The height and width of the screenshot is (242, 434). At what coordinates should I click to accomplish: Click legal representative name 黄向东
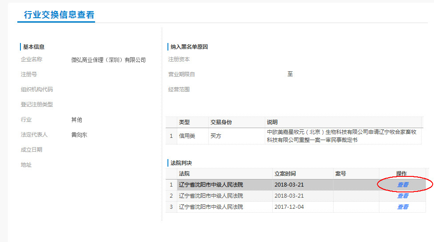pos(79,135)
